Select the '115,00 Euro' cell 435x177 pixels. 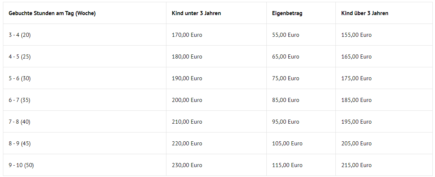[x=287, y=165]
